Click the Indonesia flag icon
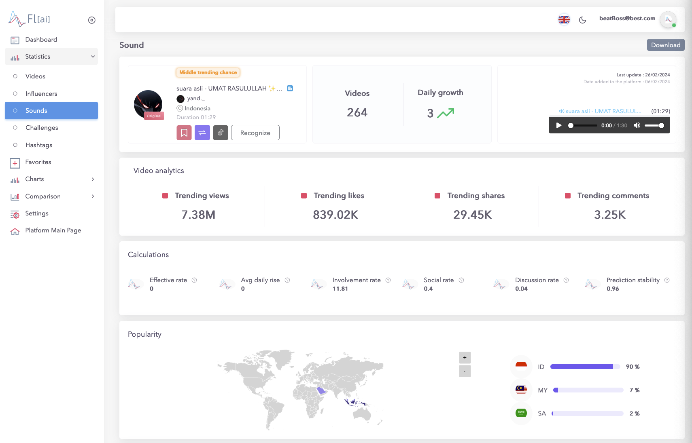Viewport: 692px width, 443px height. coord(521,367)
